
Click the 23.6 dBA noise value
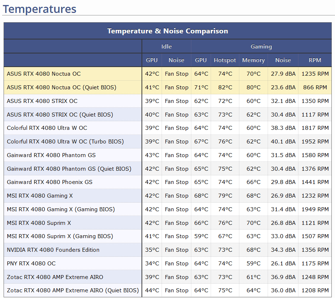[283, 87]
